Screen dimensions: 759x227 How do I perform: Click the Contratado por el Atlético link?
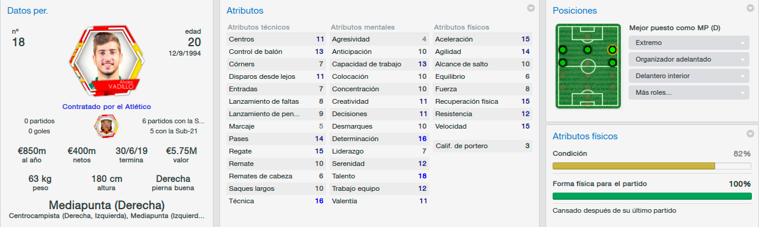point(107,107)
